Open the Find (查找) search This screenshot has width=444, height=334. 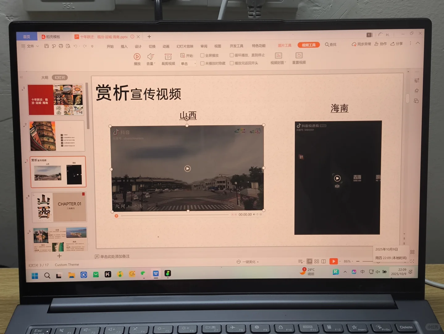click(330, 45)
